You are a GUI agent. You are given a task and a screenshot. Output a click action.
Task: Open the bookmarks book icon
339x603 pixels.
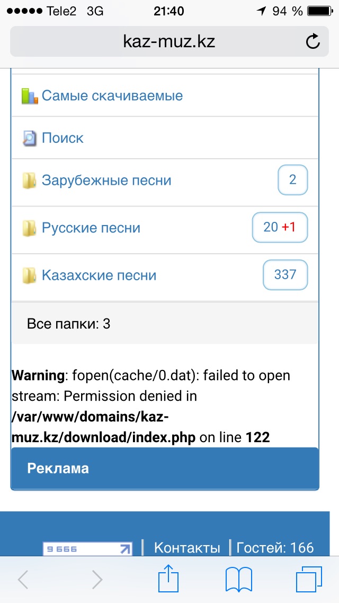pyautogui.click(x=238, y=579)
